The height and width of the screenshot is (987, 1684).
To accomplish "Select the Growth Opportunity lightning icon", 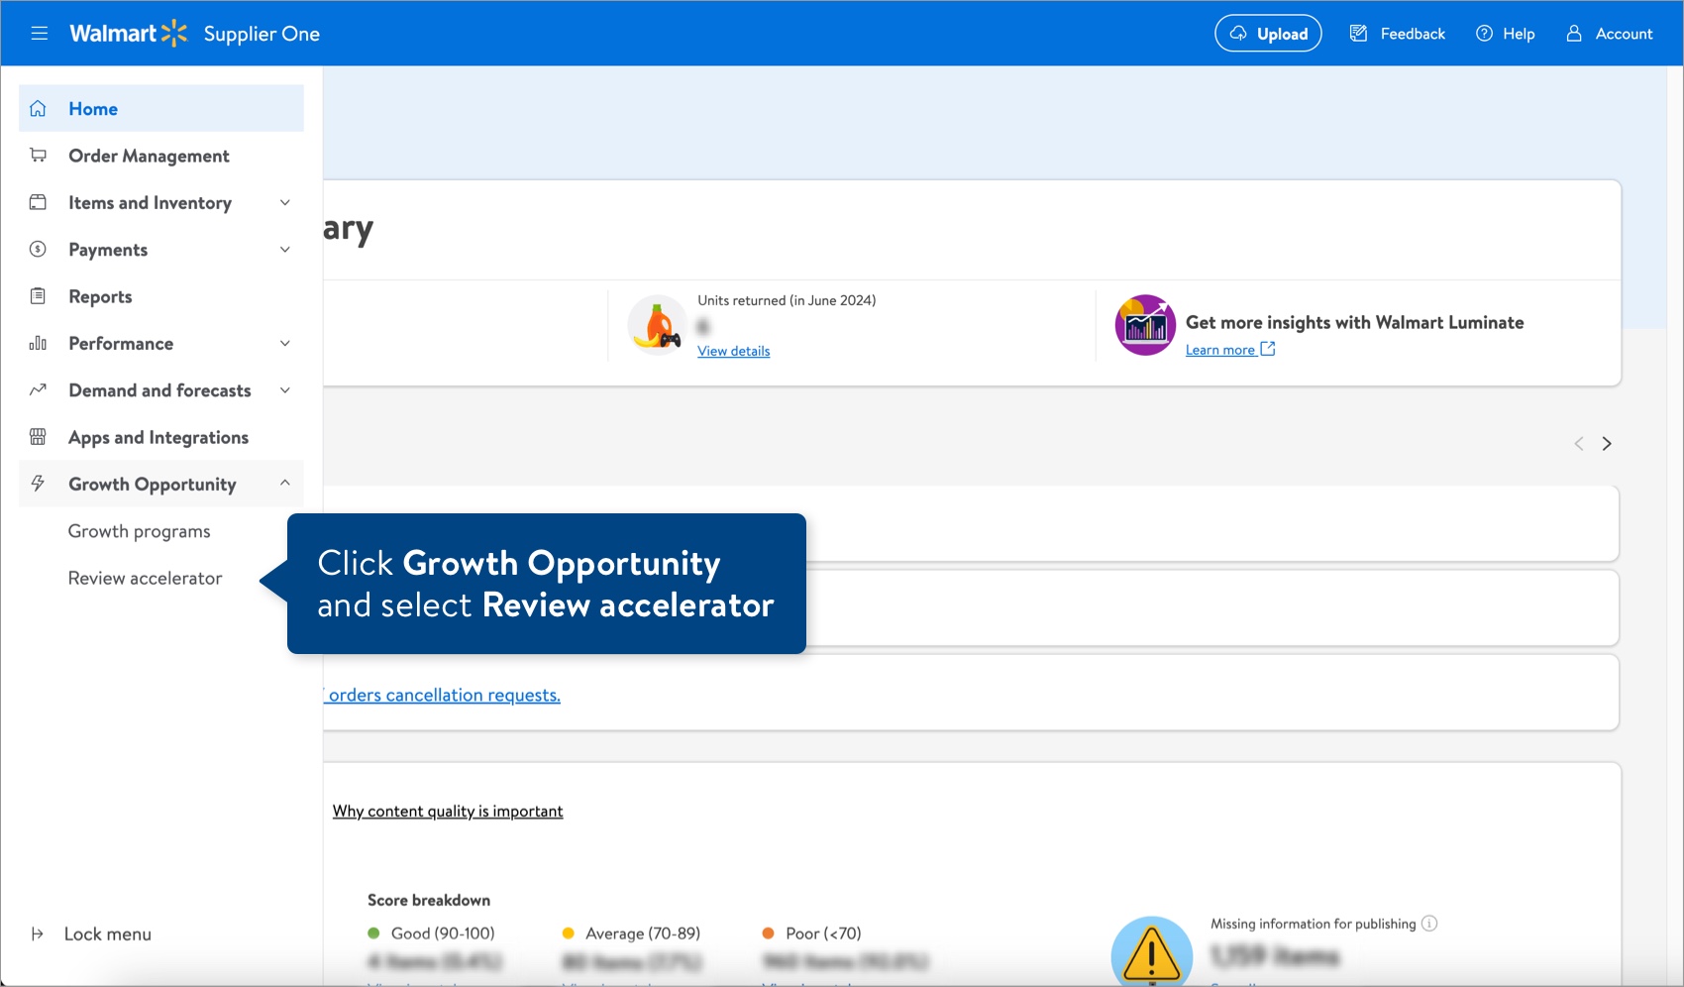I will click(38, 484).
